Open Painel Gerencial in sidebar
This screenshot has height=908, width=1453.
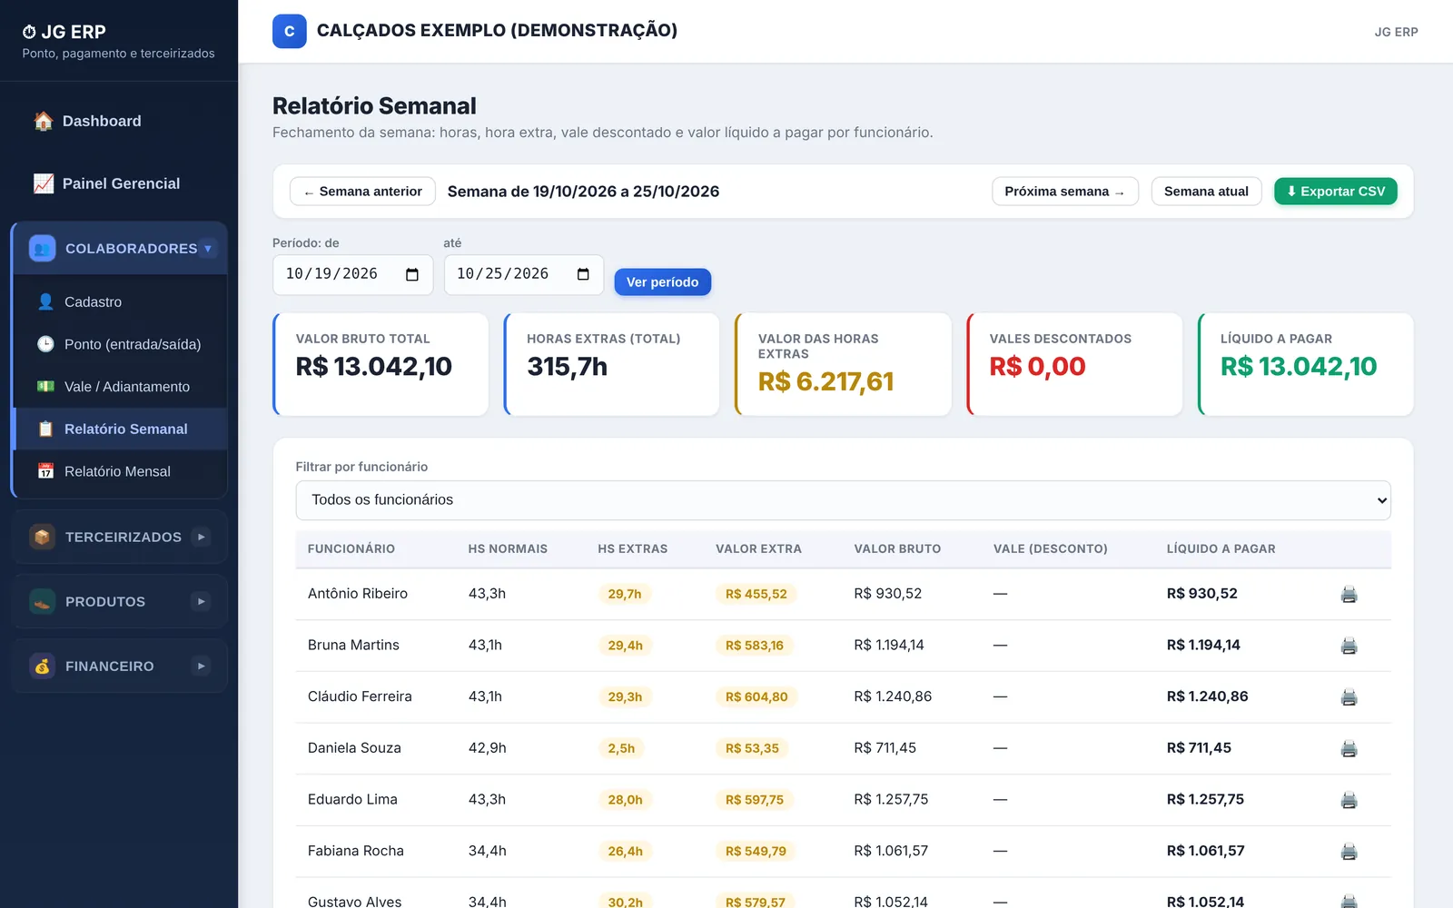pos(119,183)
